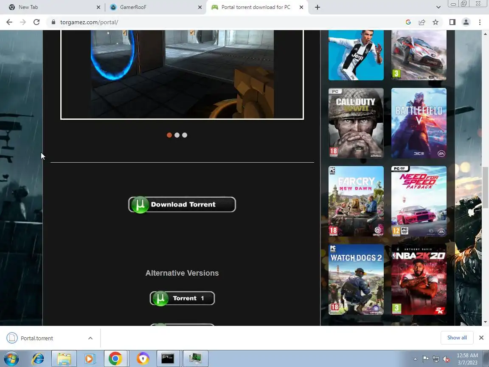Expand the tab search dropdown arrow

[x=438, y=7]
